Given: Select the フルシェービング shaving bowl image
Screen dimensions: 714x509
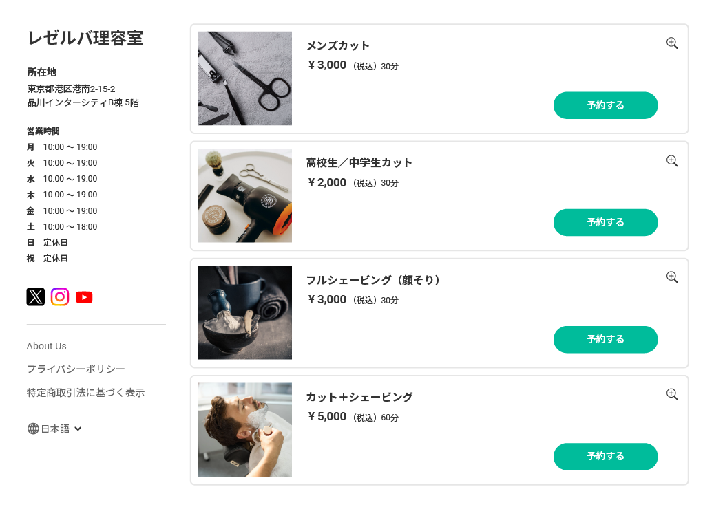Looking at the screenshot, I should pyautogui.click(x=245, y=312).
